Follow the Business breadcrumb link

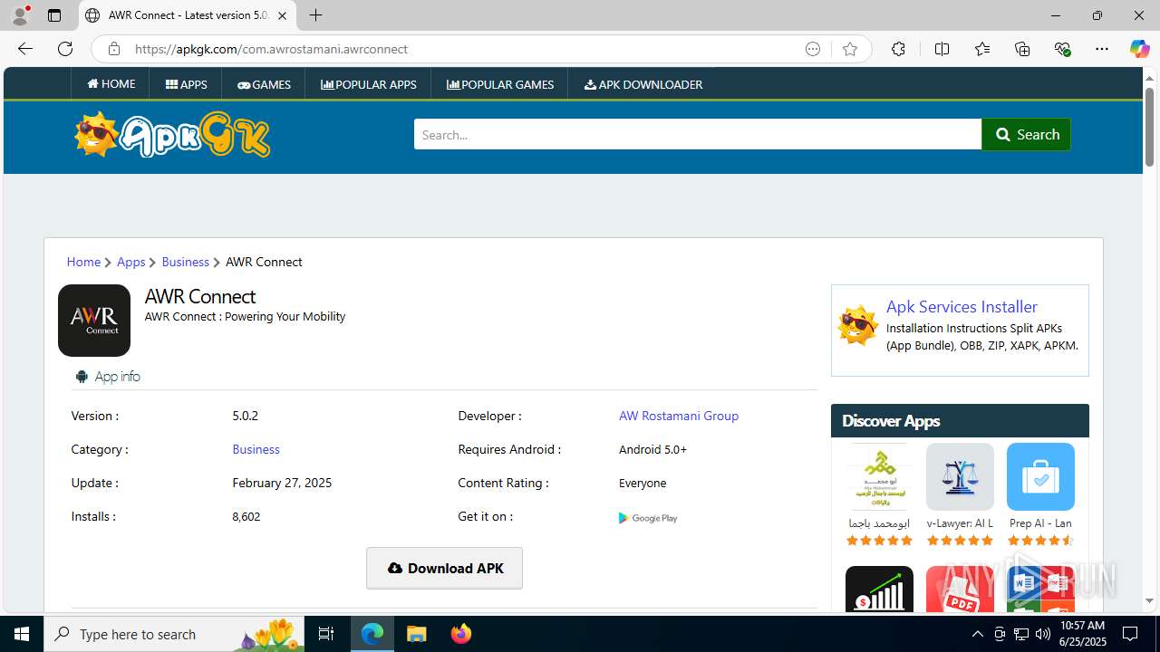(x=185, y=262)
